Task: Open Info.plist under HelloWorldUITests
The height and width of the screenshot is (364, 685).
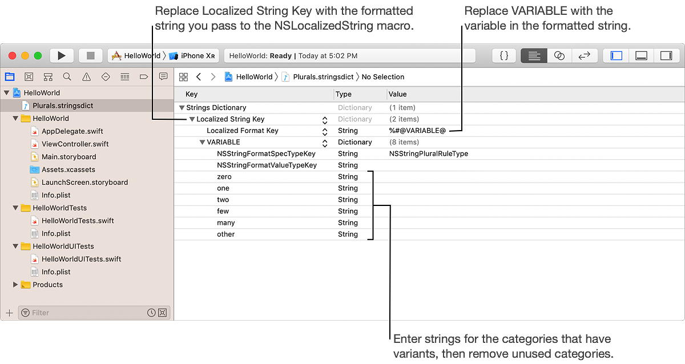Action: pyautogui.click(x=56, y=272)
